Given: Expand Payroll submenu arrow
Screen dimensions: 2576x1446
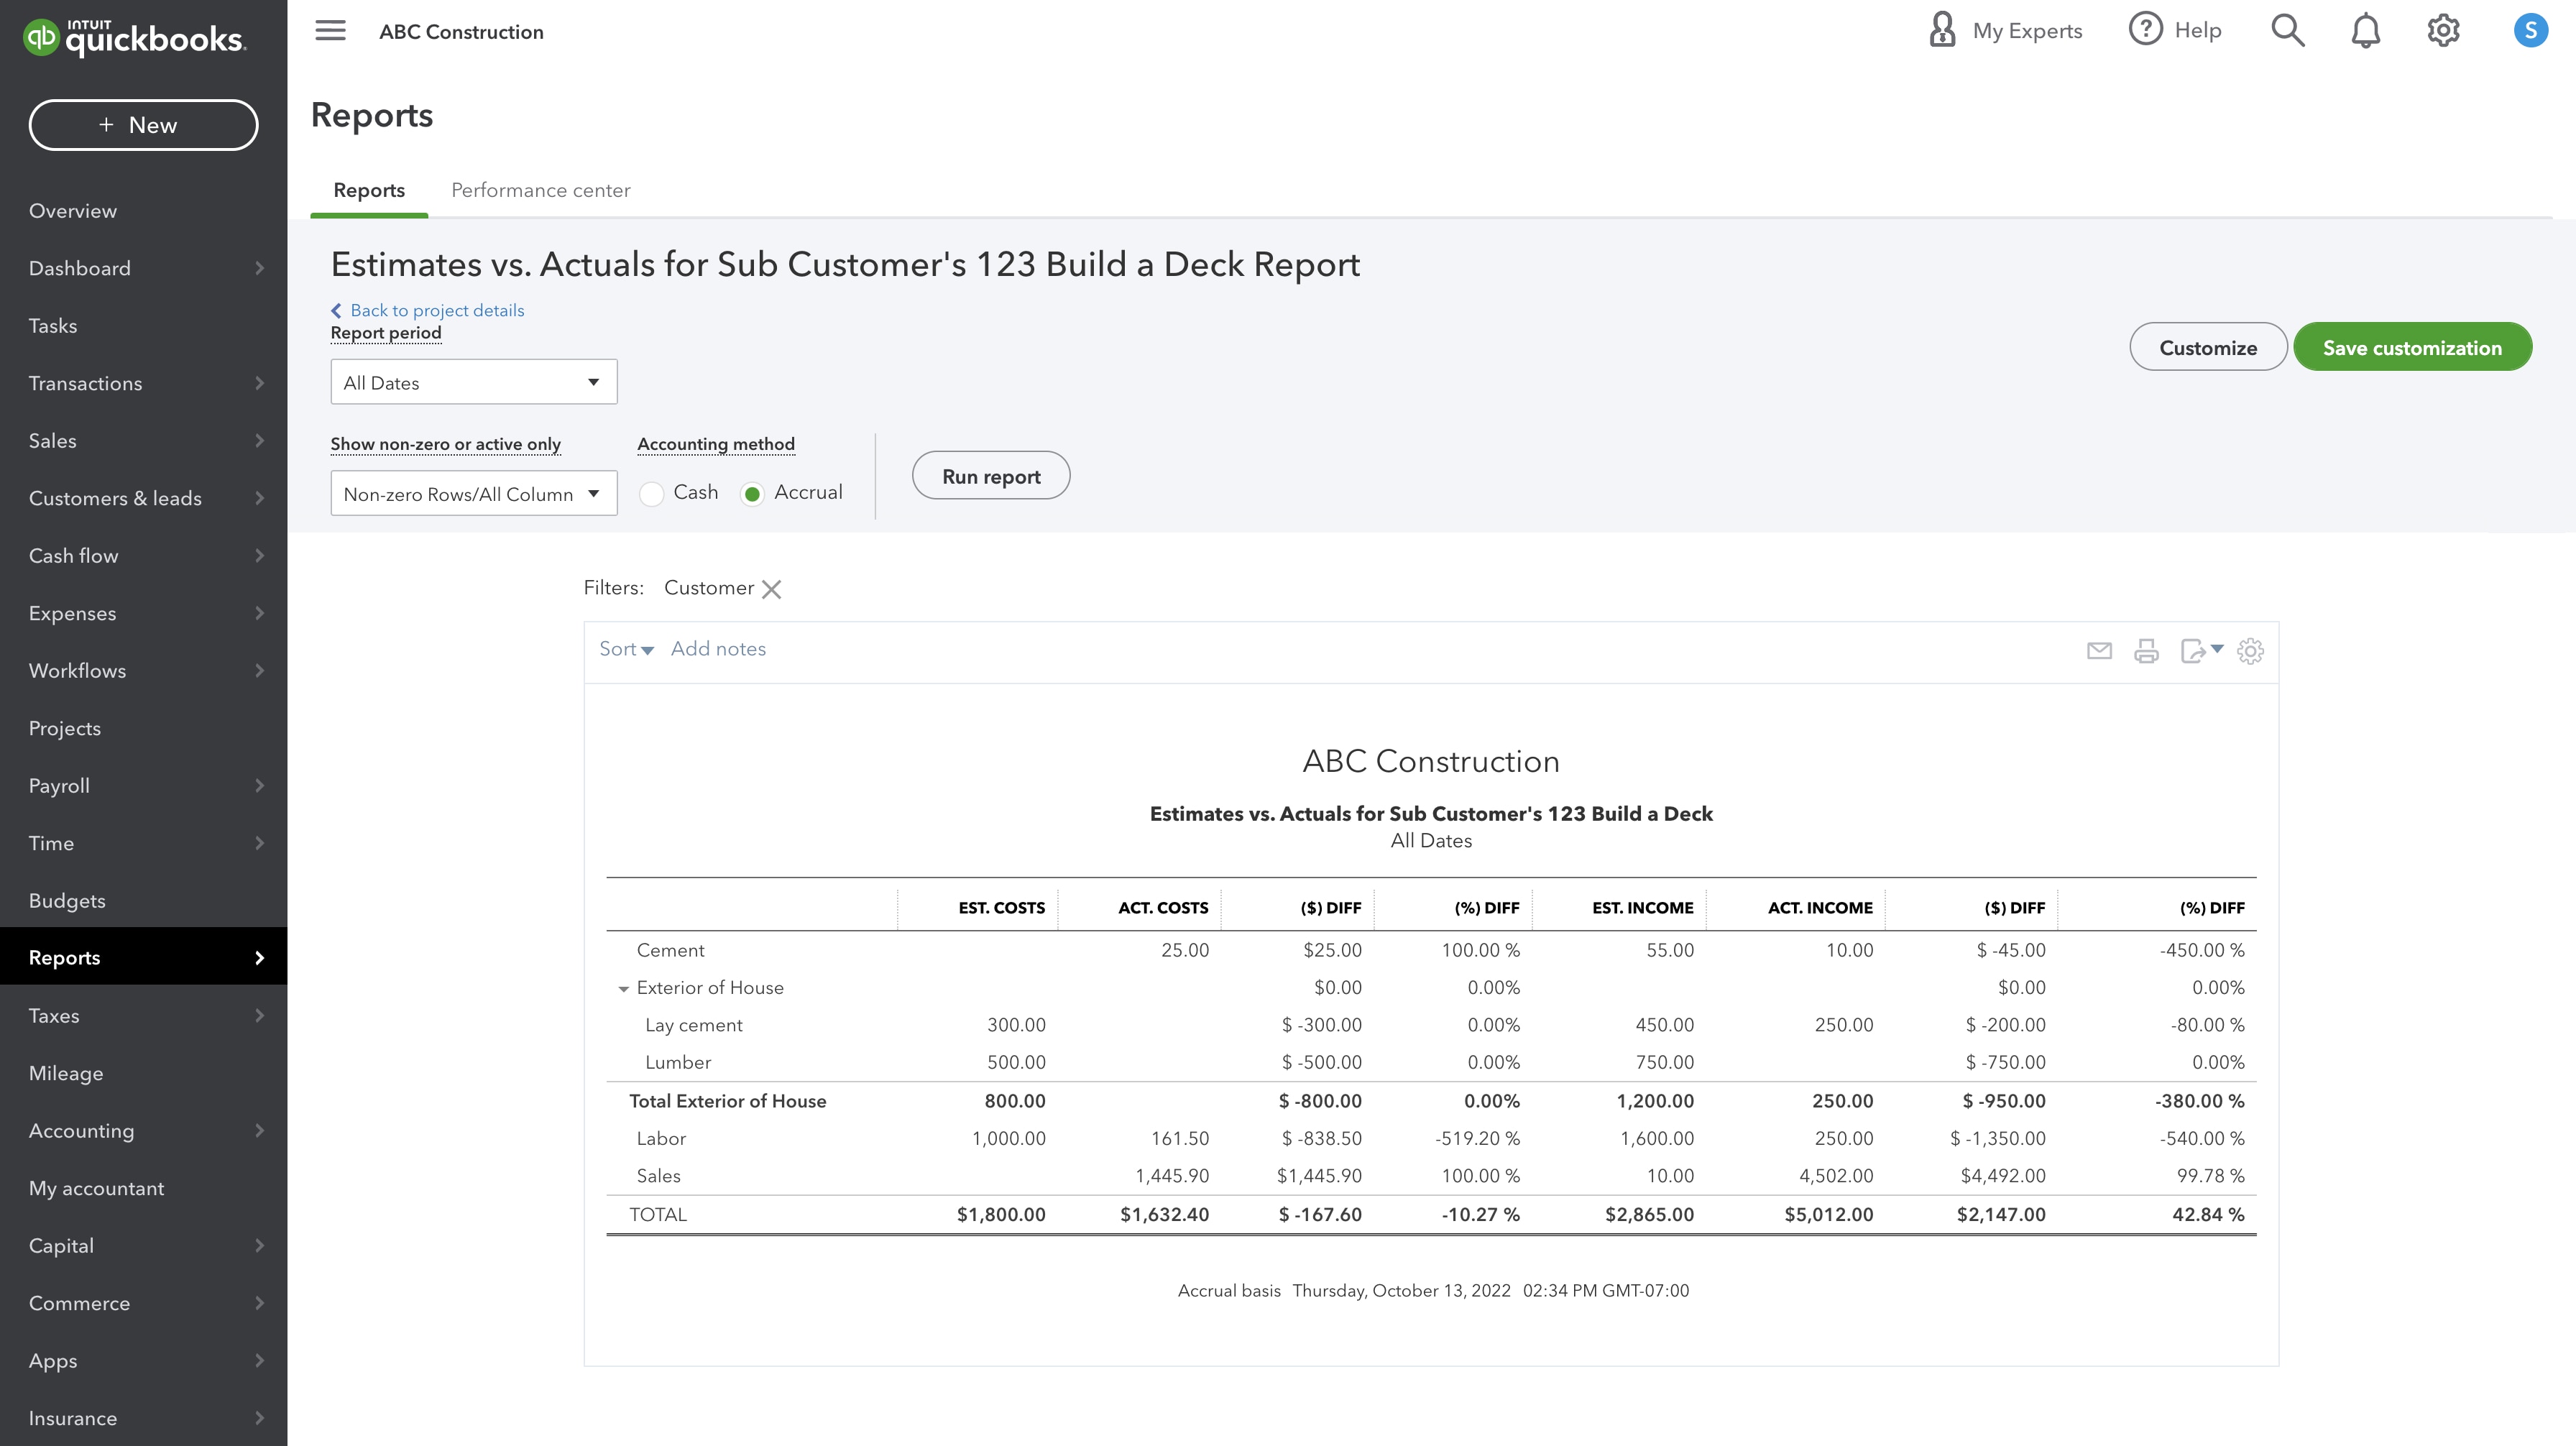Looking at the screenshot, I should point(260,785).
